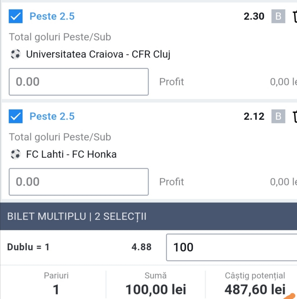Click the 2.12 odds value
297x299 pixels.
[254, 116]
